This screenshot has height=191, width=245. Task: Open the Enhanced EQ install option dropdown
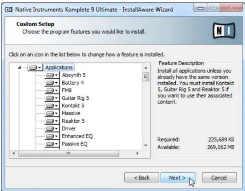coord(52,136)
